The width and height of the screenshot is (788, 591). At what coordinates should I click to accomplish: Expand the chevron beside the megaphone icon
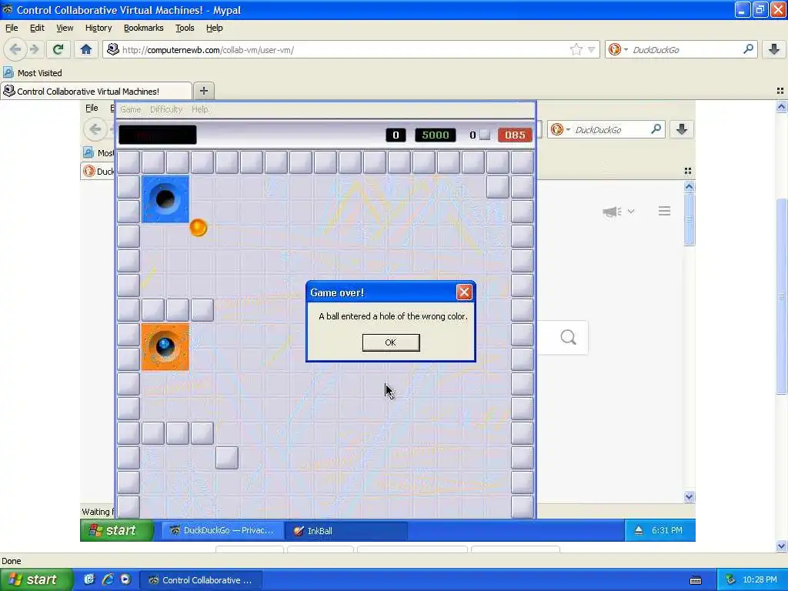pyautogui.click(x=631, y=212)
